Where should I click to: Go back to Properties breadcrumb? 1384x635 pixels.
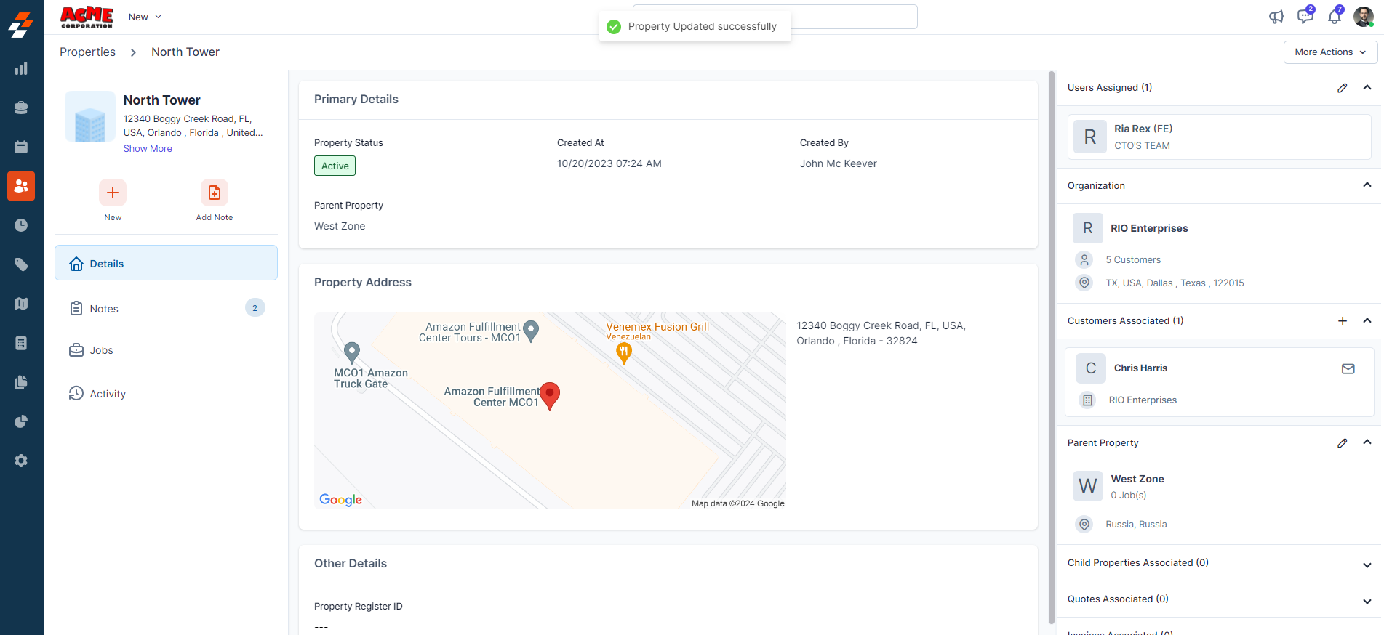(x=87, y=52)
